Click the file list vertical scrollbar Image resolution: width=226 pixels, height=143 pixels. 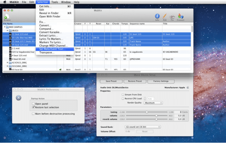[192, 29]
